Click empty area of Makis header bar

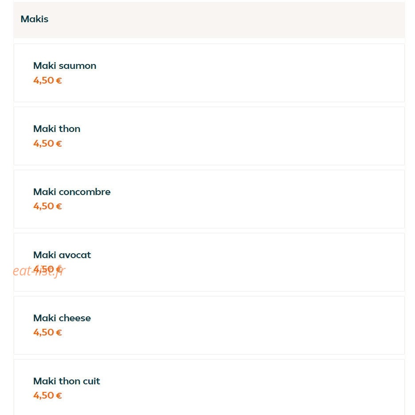tap(225, 20)
